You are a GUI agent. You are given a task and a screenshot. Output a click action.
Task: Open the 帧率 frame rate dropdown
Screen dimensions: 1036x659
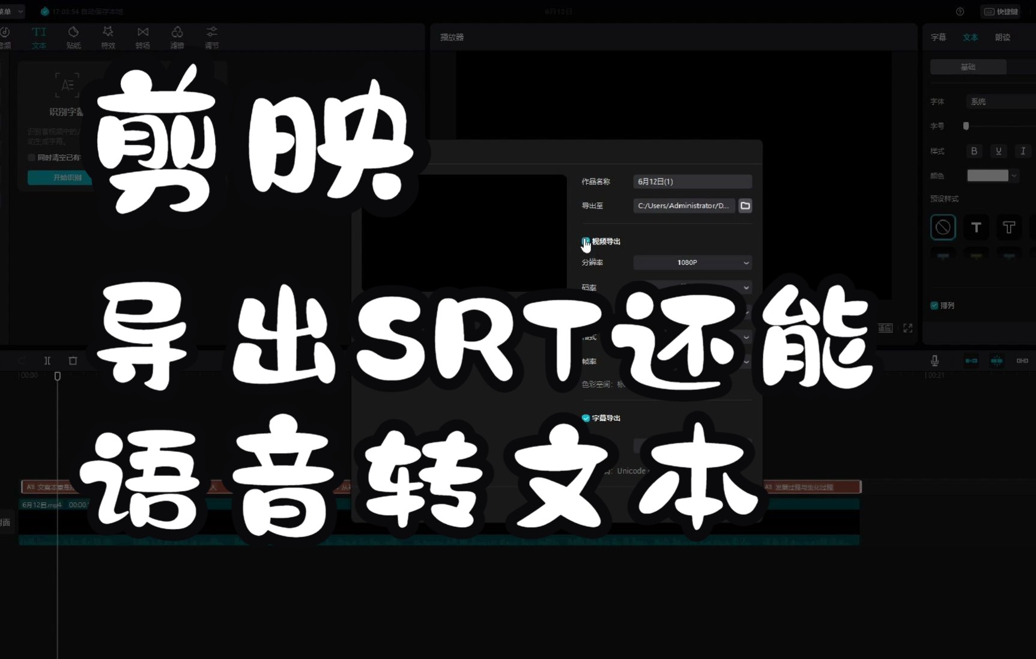click(x=692, y=362)
